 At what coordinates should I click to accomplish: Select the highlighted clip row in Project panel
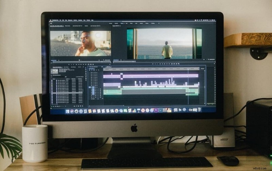coord(67,93)
